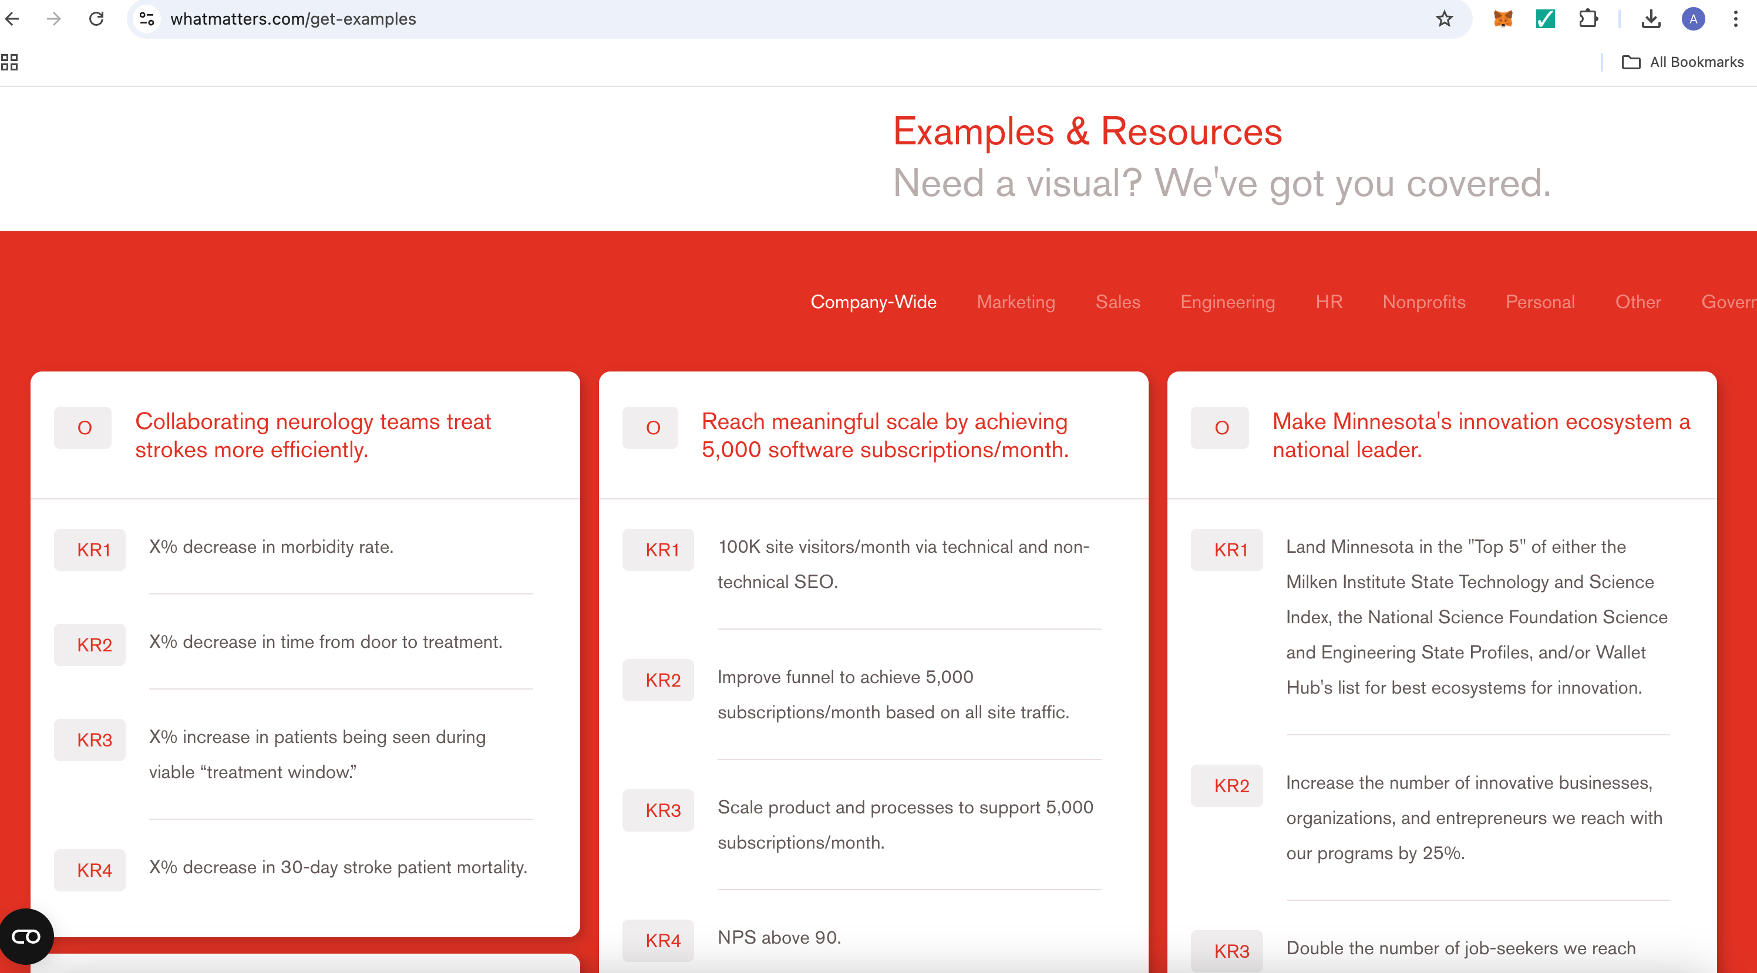Click the KR2 badge beside innovative businesses

pyautogui.click(x=1226, y=785)
